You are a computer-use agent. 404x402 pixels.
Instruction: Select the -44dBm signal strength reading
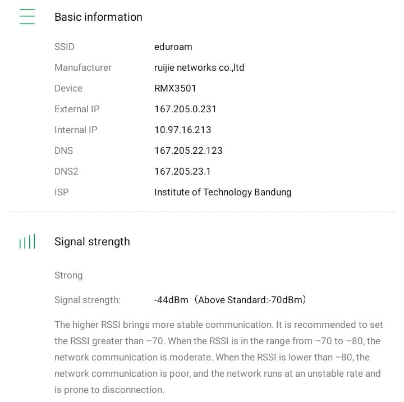point(171,300)
